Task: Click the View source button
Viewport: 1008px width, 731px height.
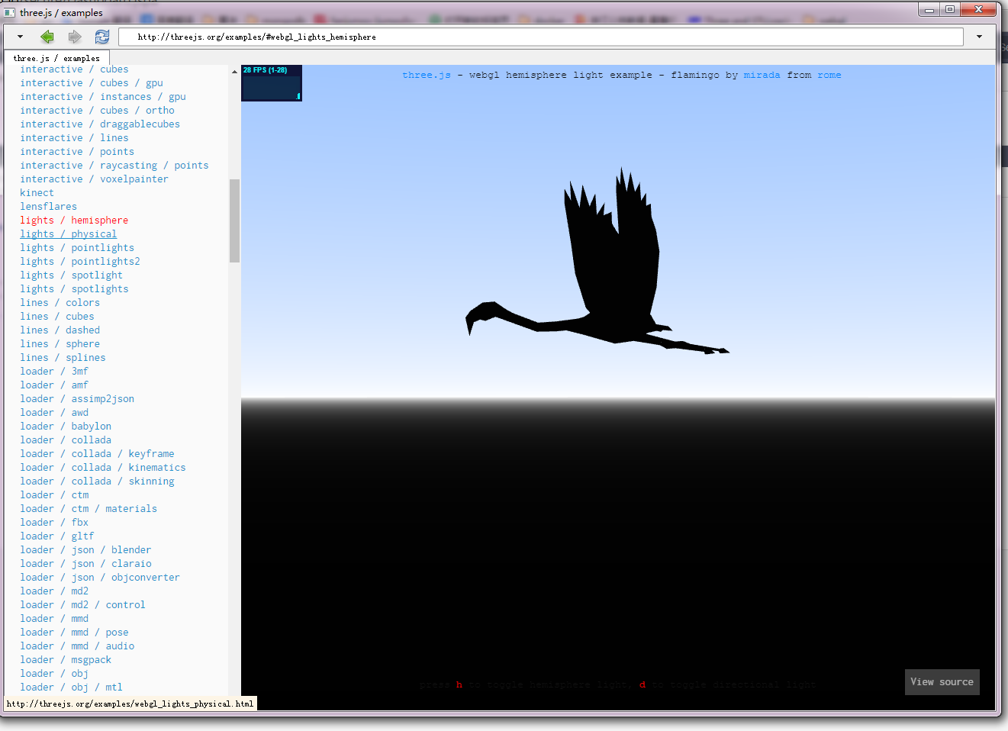Action: 942,682
